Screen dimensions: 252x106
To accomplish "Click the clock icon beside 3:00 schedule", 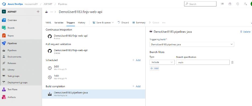I will pos(50,68).
